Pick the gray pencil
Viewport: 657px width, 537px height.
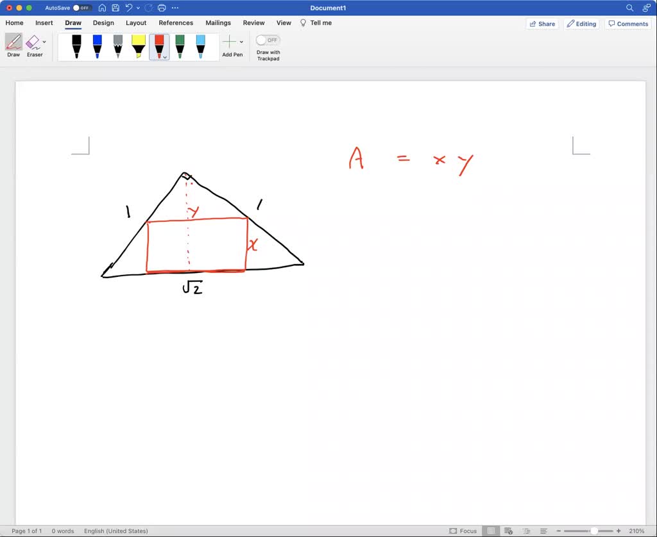coord(118,46)
